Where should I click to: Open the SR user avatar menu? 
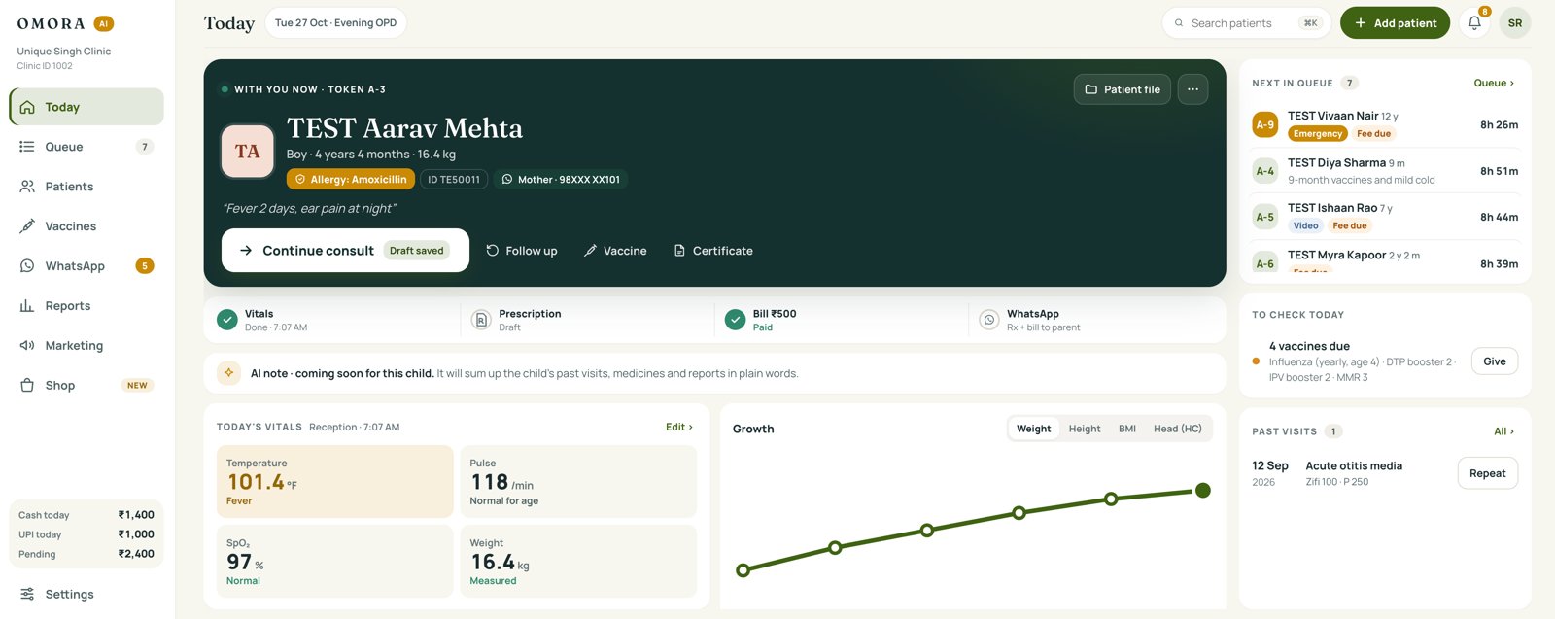(1515, 23)
